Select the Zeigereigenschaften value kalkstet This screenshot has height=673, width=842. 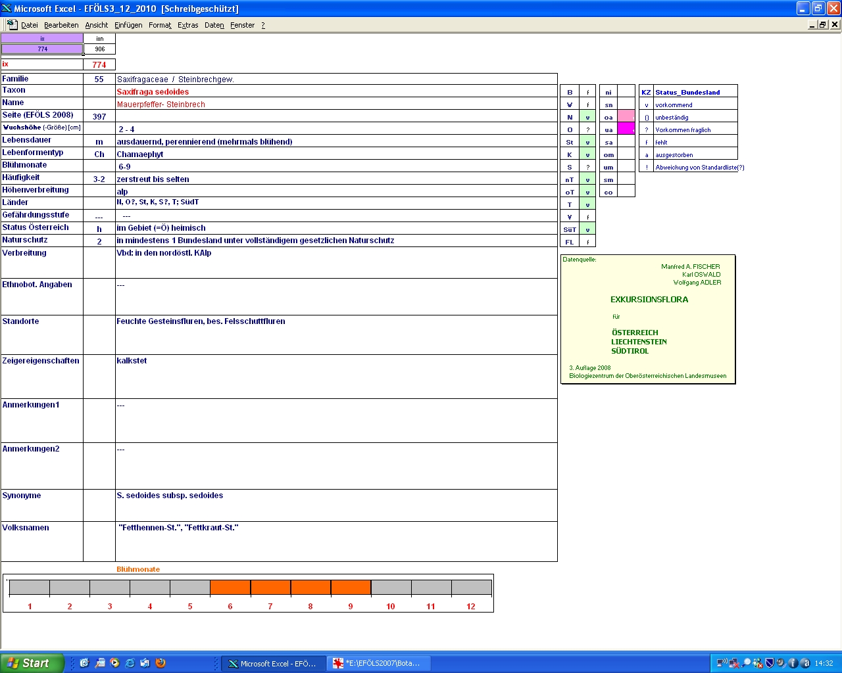pos(336,377)
